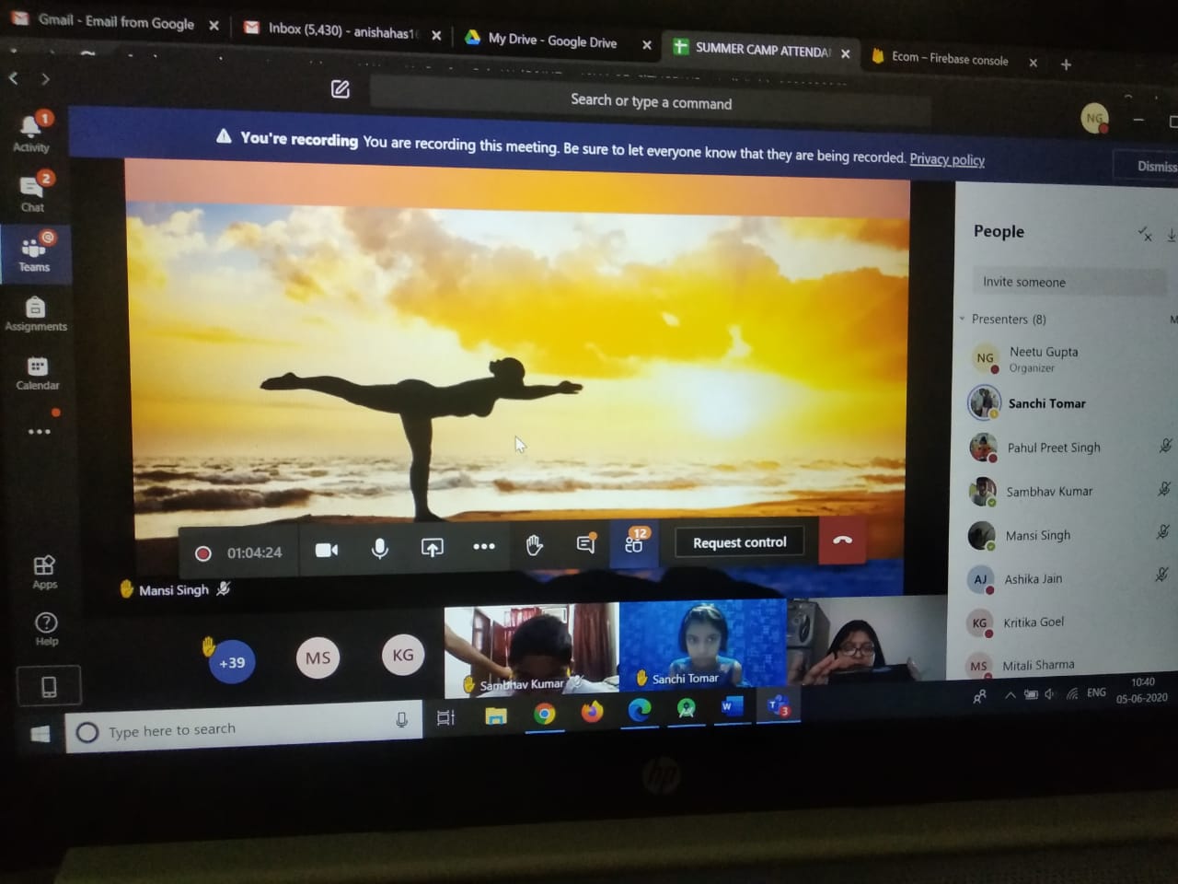Switch to My Drive - Google Drive tab
Image resolution: width=1178 pixels, height=884 pixels.
tap(552, 41)
